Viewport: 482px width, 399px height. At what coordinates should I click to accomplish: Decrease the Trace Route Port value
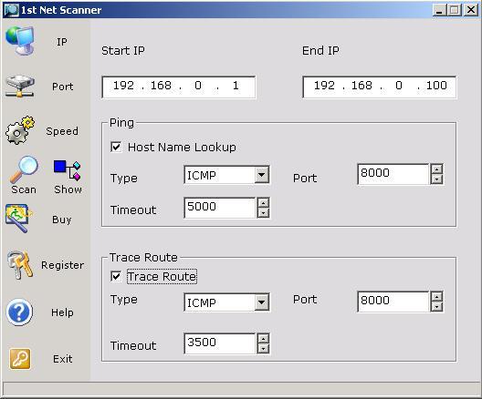436,307
